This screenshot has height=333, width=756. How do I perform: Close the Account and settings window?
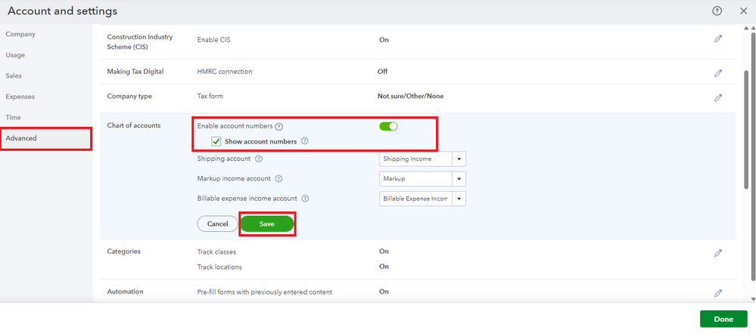coord(739,11)
